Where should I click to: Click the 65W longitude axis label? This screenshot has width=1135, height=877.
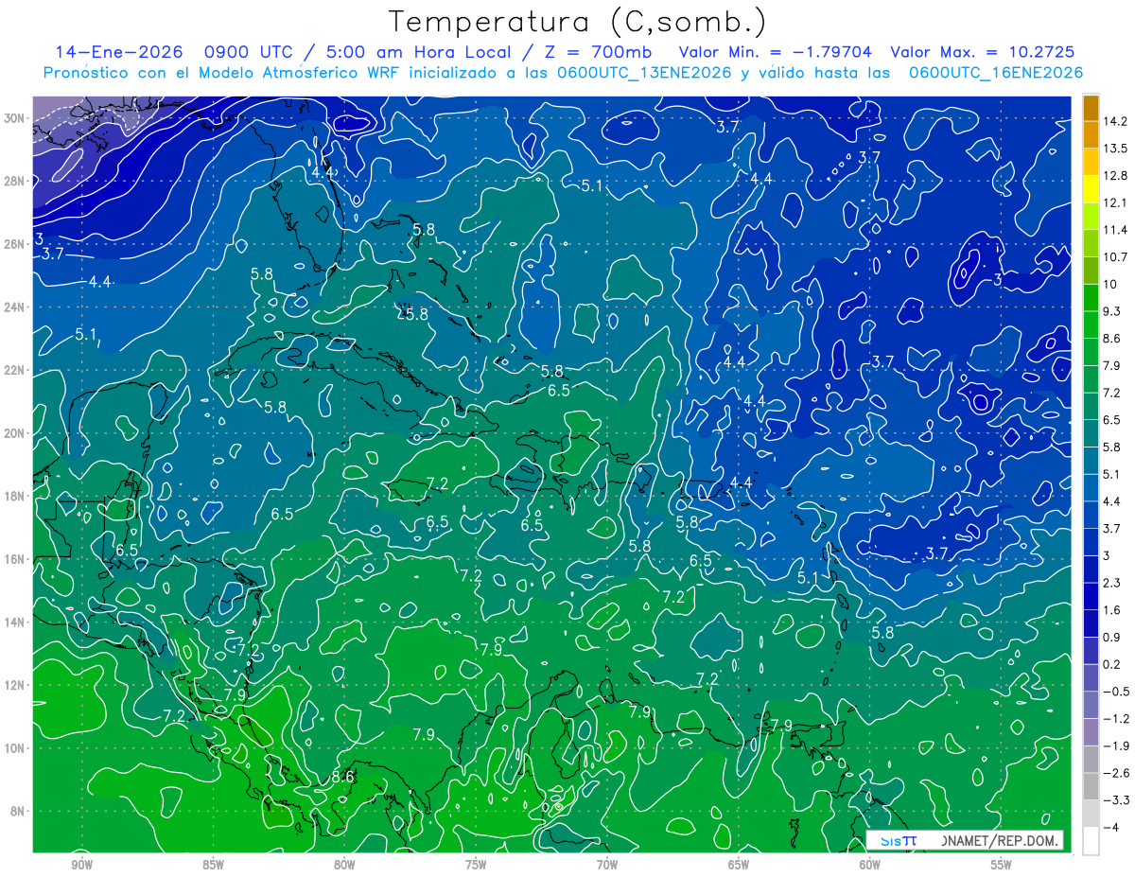(739, 865)
